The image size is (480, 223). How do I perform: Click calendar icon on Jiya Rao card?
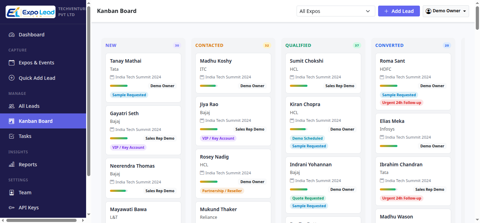pos(202,120)
